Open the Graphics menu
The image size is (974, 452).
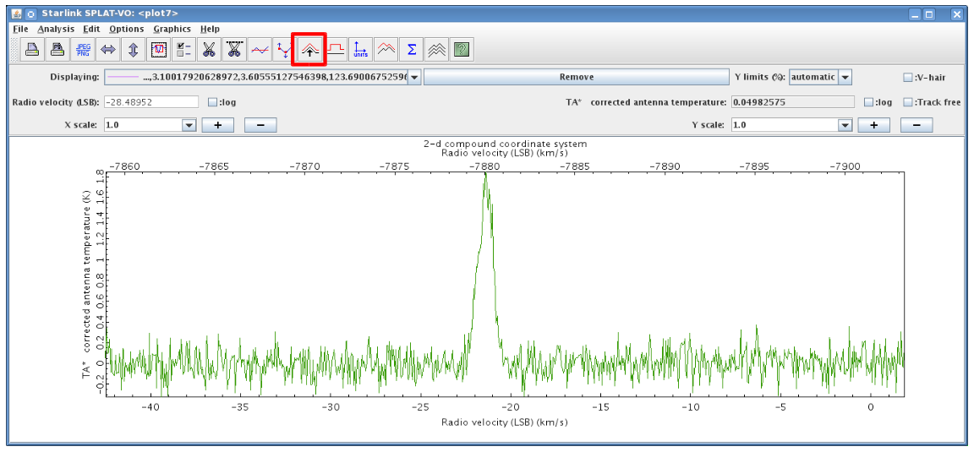(x=172, y=29)
